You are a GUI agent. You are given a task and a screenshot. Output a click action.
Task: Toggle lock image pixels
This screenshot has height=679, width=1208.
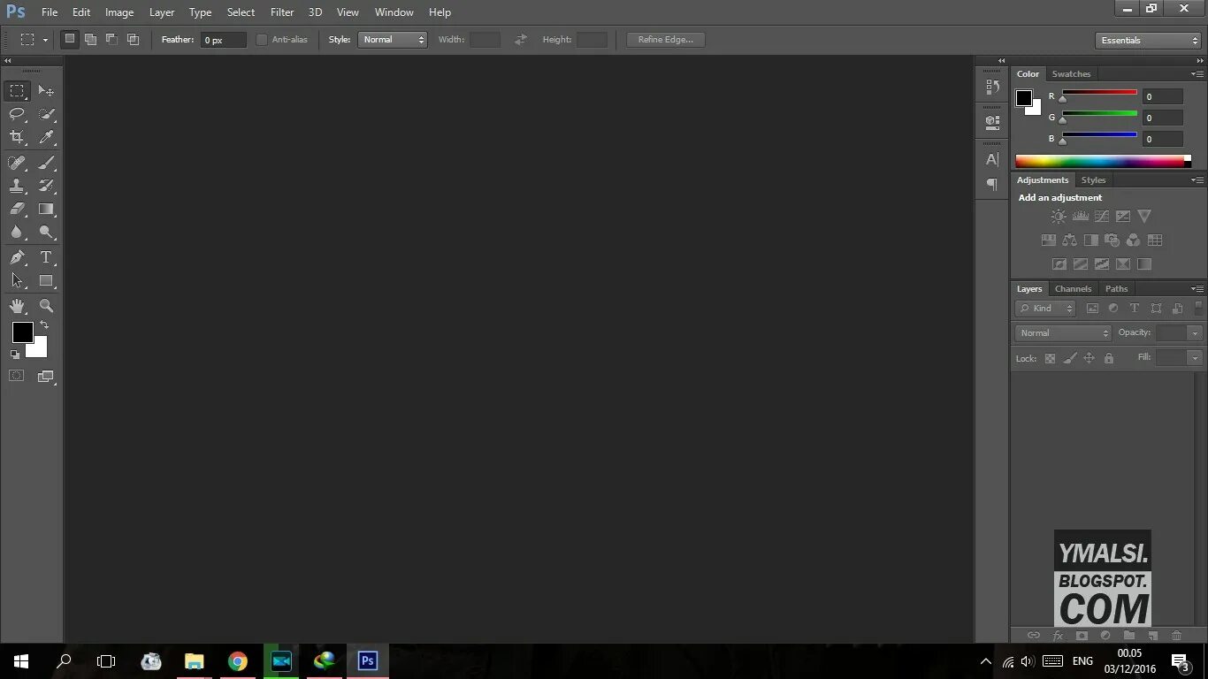[1069, 358]
